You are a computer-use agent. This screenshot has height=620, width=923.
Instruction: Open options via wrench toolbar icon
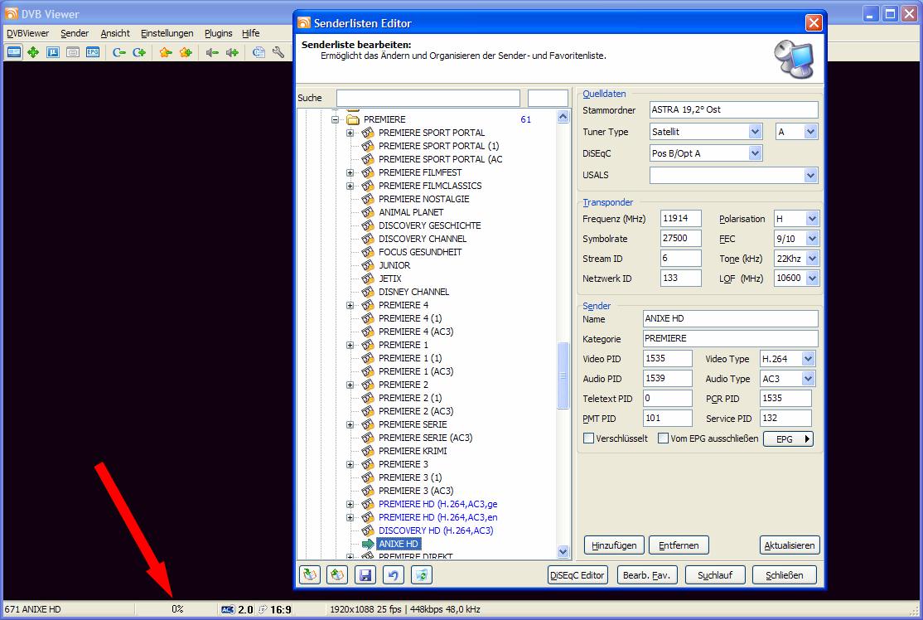pos(278,52)
